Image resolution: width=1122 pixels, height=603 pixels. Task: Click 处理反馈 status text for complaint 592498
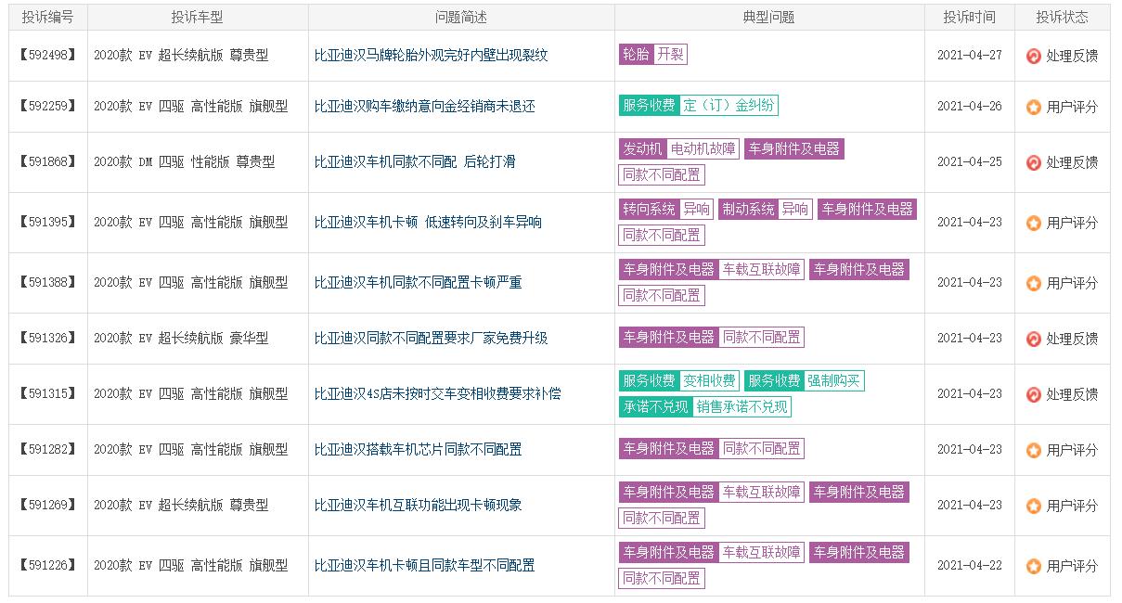1072,56
